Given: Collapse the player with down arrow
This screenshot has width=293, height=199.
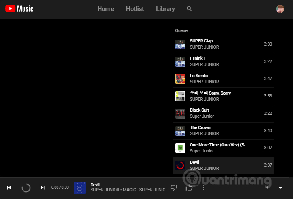Looking at the screenshot, I should coord(280,188).
